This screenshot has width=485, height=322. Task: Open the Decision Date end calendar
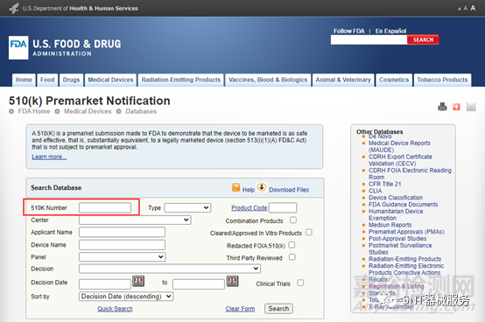[x=232, y=281]
